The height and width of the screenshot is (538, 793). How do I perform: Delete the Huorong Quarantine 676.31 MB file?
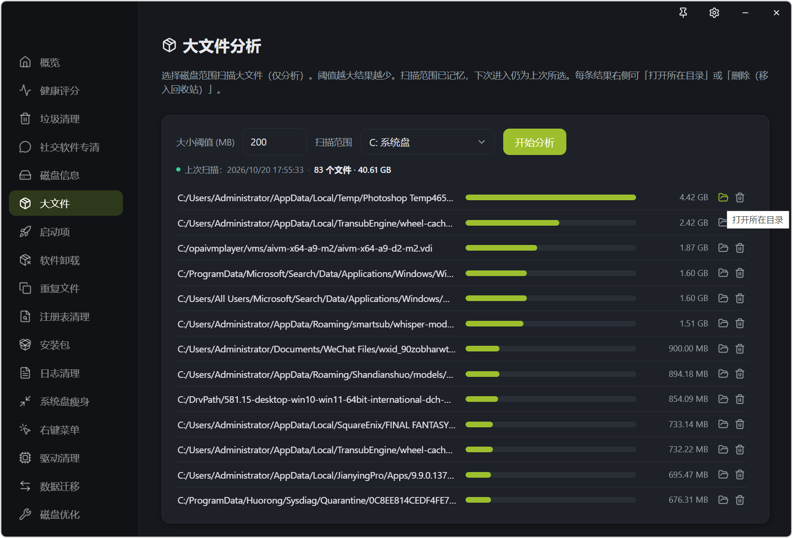coord(740,500)
